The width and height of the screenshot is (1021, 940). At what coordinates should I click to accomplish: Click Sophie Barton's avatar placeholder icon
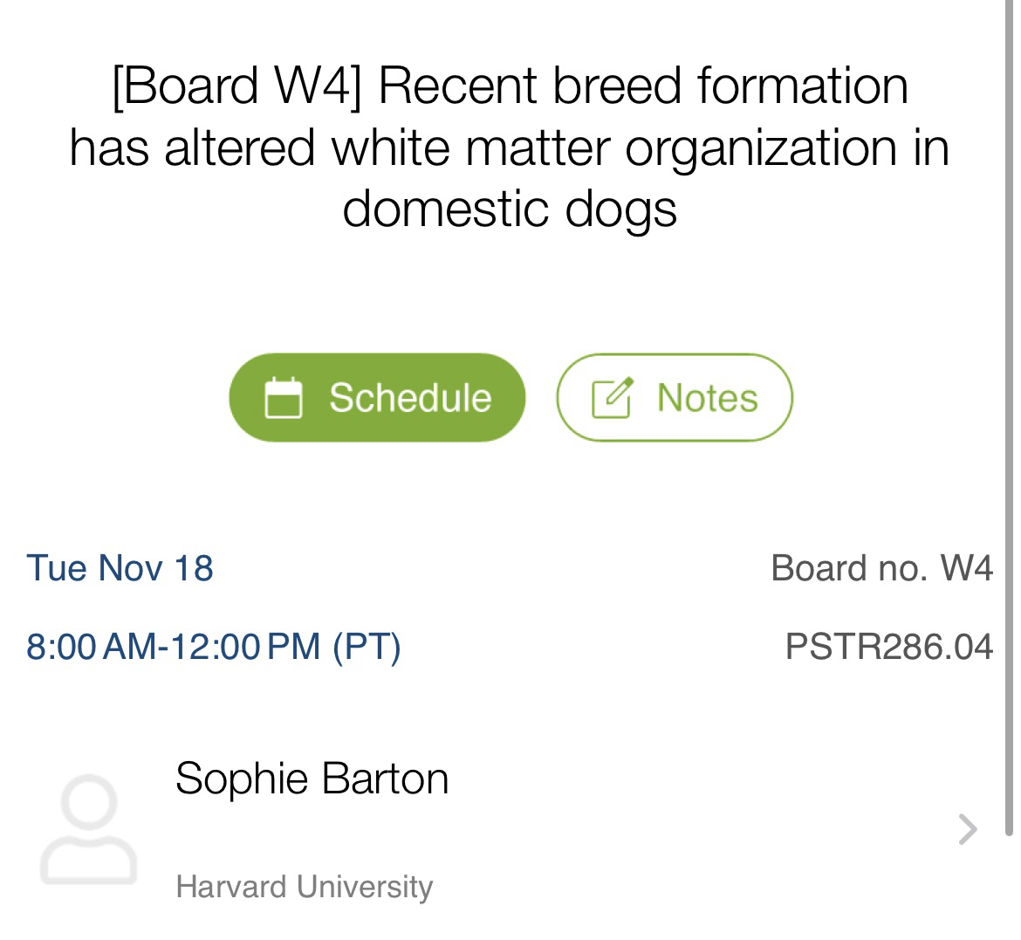click(x=88, y=828)
